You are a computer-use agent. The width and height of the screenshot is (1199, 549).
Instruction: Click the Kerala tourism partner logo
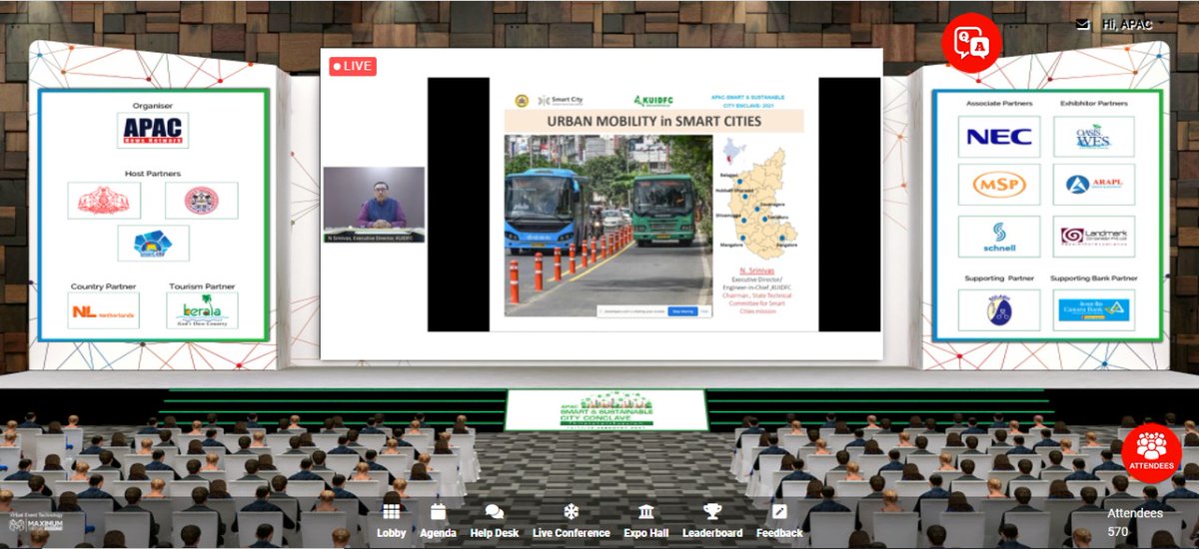tap(201, 310)
